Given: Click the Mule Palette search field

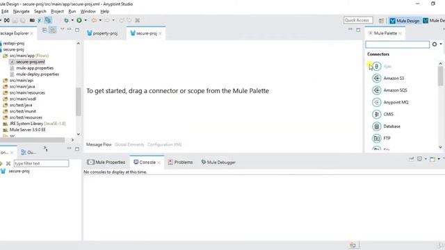Looking at the screenshot, I should pyautogui.click(x=397, y=44).
